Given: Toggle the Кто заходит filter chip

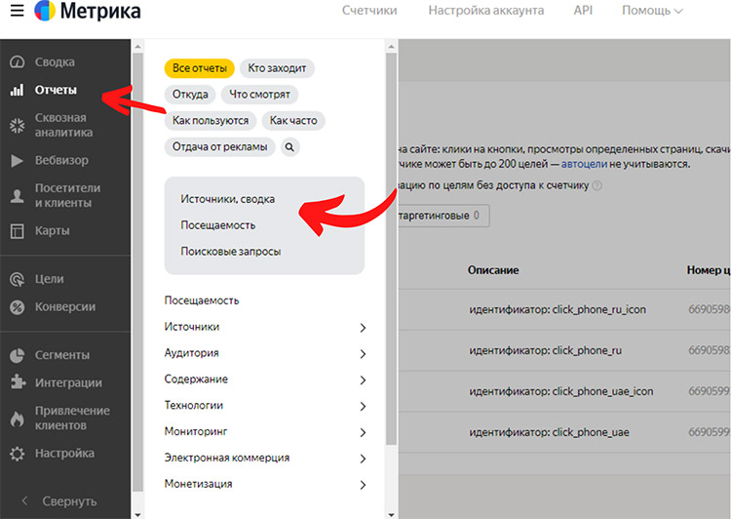Looking at the screenshot, I should click(277, 68).
